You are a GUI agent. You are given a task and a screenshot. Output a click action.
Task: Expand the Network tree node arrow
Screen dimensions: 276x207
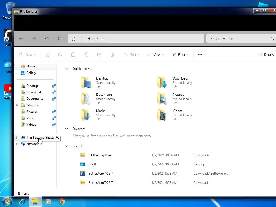coord(17,144)
